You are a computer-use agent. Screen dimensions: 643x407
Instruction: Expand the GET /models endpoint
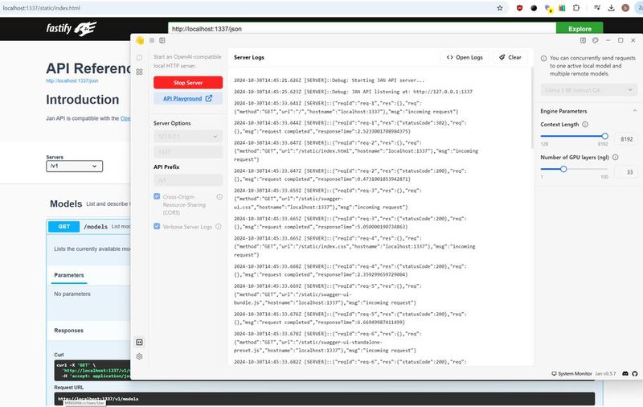click(89, 227)
